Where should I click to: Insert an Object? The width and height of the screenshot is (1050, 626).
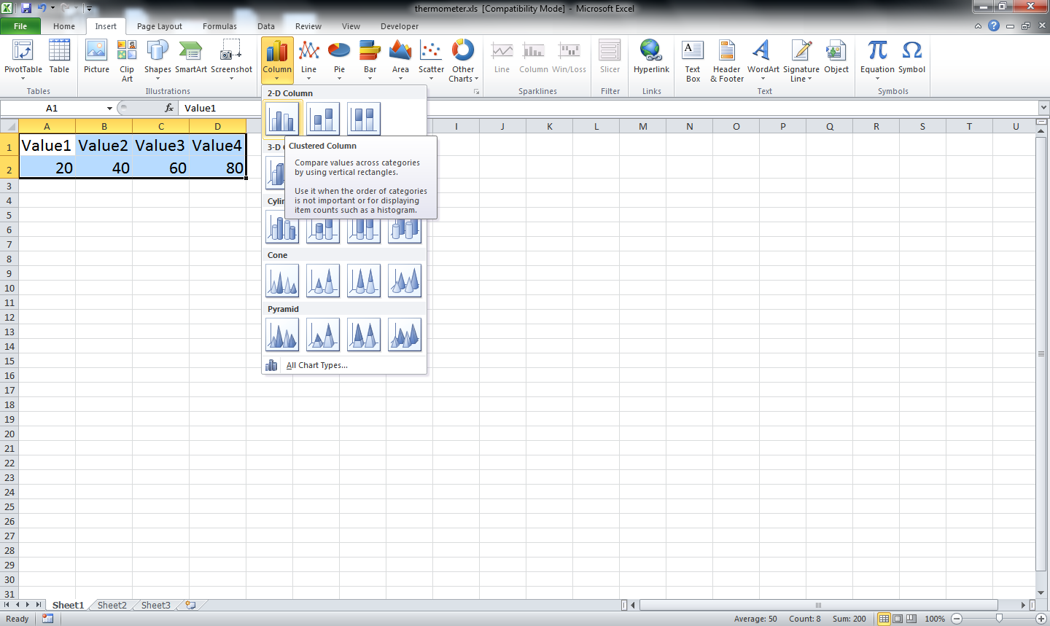(836, 57)
